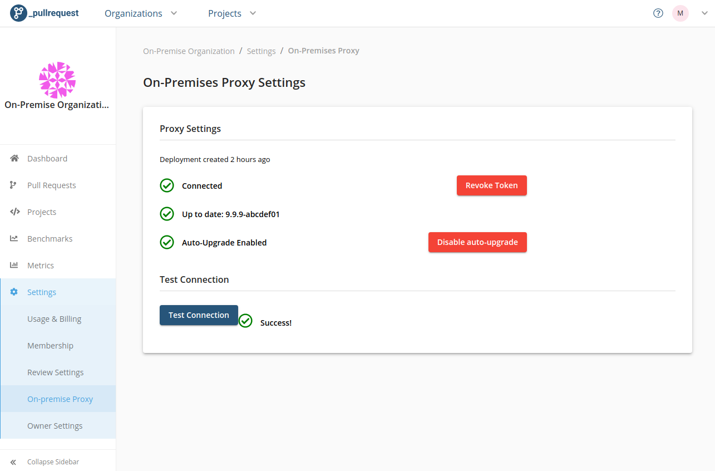Expand the Organizations dropdown chevron

[x=174, y=13]
